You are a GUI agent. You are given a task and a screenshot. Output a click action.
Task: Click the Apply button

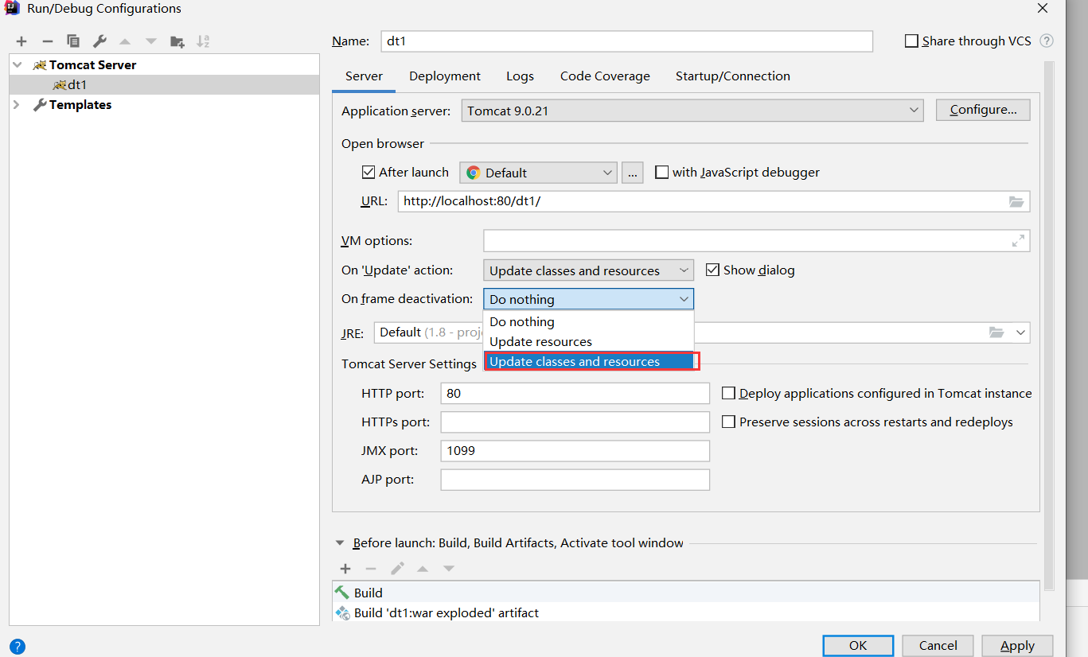(x=1017, y=646)
